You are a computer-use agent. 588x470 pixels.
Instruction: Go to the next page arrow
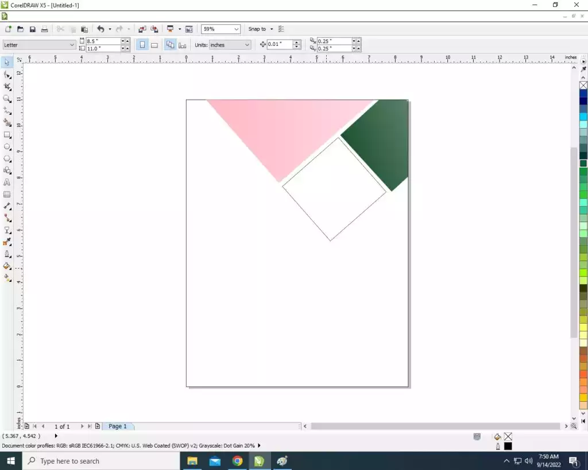(x=82, y=426)
